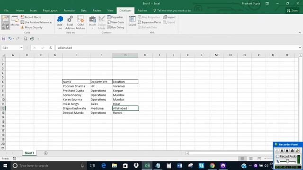Toggle Record Audio checkbox in Recorder Panel

(x=278, y=156)
